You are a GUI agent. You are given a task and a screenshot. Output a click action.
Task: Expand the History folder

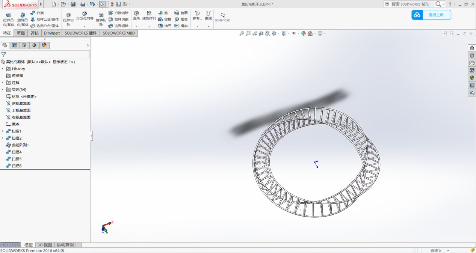(x=3, y=69)
